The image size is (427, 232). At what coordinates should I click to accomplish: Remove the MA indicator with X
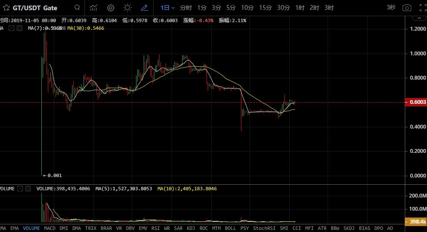point(20,28)
